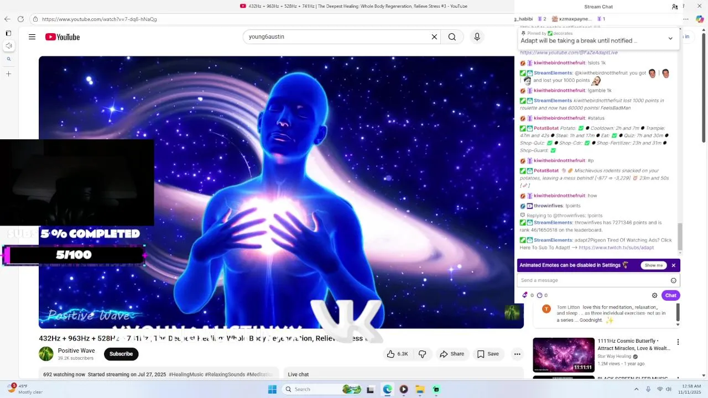Clear the search box text
Viewport: 708px width, 398px height.
434,37
